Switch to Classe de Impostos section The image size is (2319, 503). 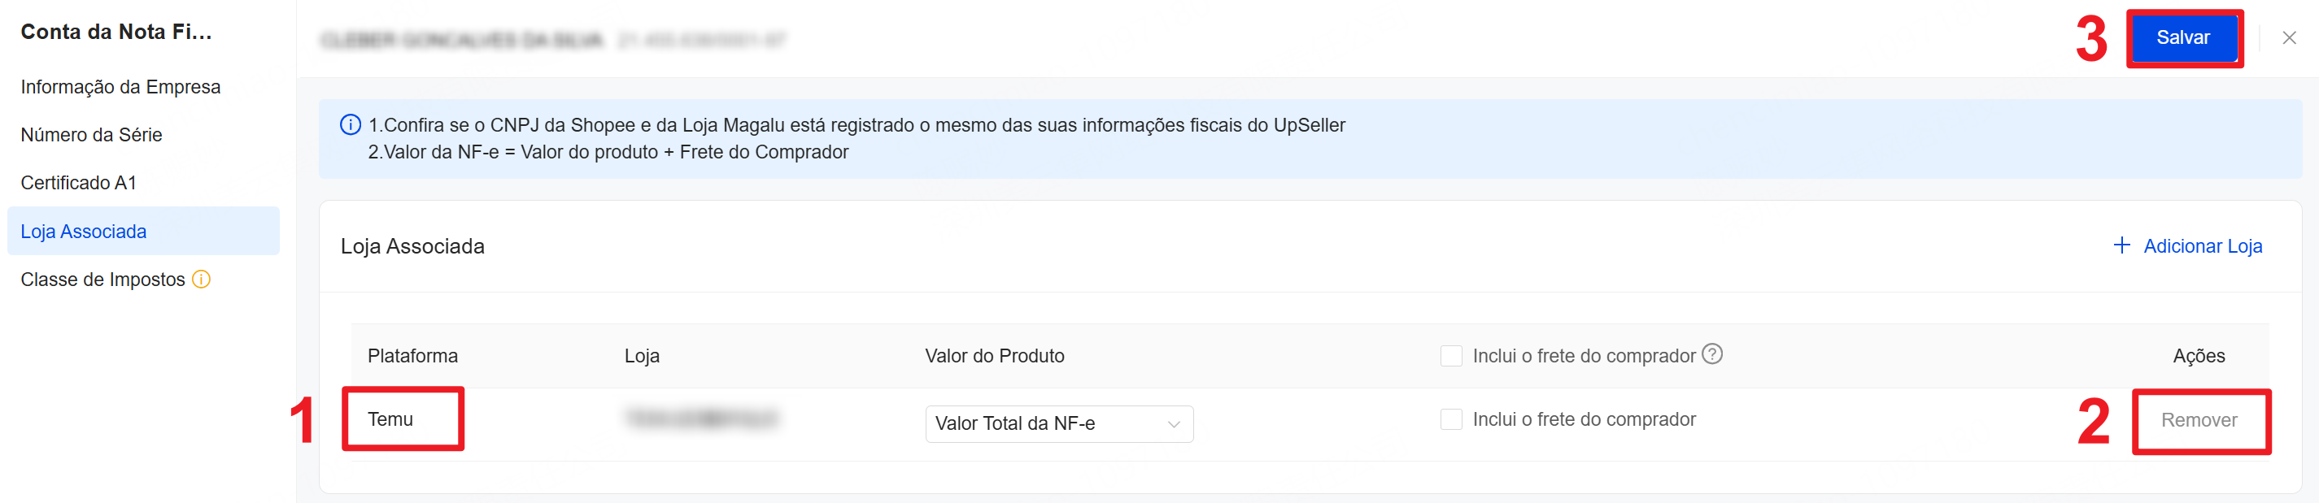[102, 280]
